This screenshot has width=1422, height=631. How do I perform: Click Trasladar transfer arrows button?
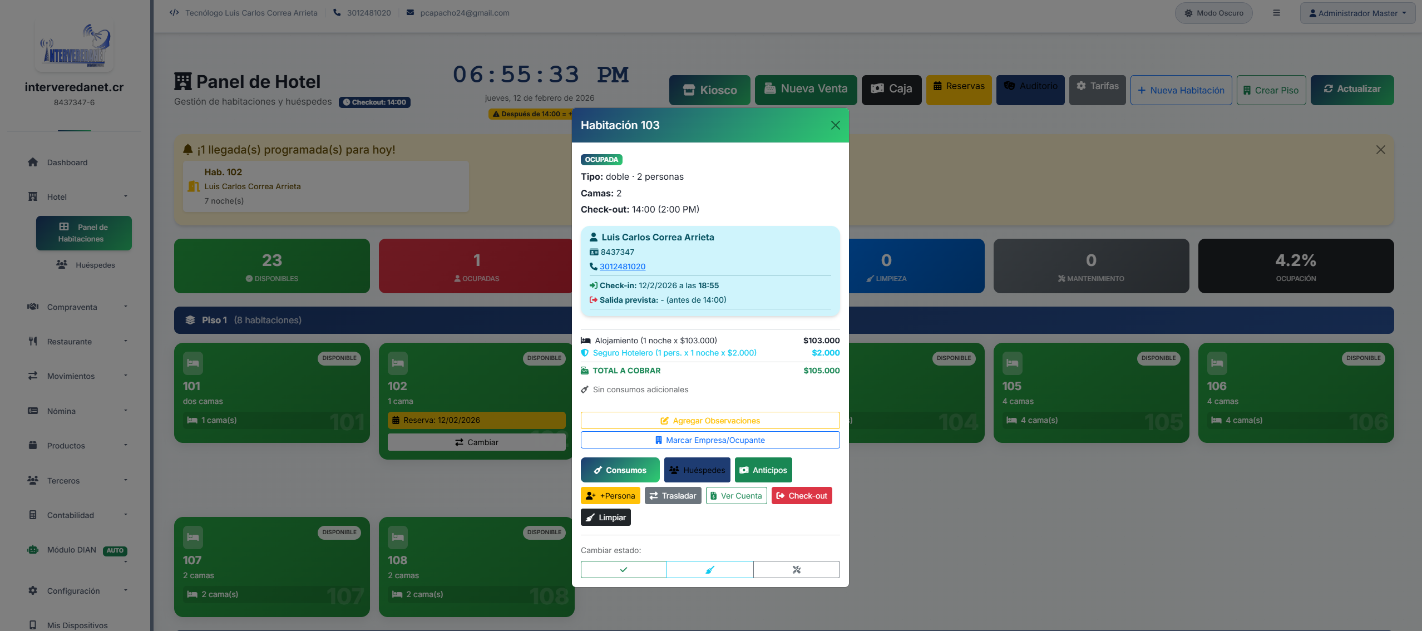pos(673,496)
